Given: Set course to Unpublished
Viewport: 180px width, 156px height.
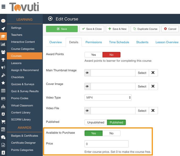Looking at the screenshot, I should tap(96, 122).
